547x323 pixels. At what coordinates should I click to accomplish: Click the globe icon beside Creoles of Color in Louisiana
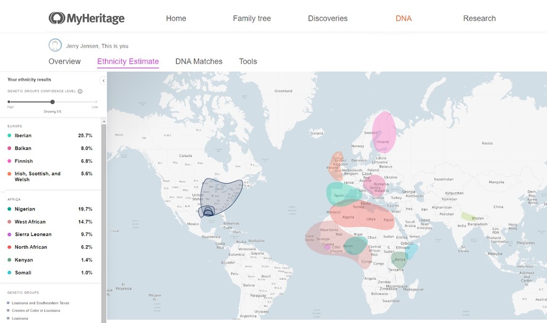tap(9, 310)
